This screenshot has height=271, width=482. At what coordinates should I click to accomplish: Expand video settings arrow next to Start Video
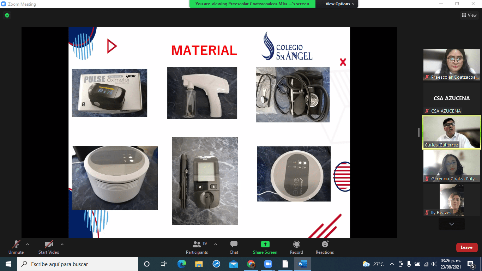(62, 244)
